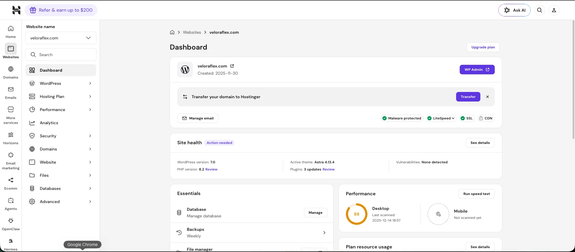Expand the Performance sidebar section
This screenshot has width=575, height=252.
pos(61,110)
